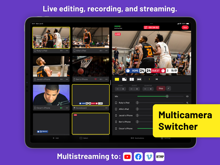This screenshot has width=220, height=165.
Task: Decrease the QUARTER number
Action: (x=145, y=89)
